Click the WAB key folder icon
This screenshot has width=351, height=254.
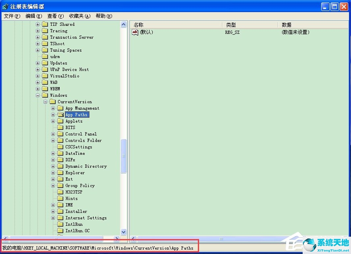[45, 82]
